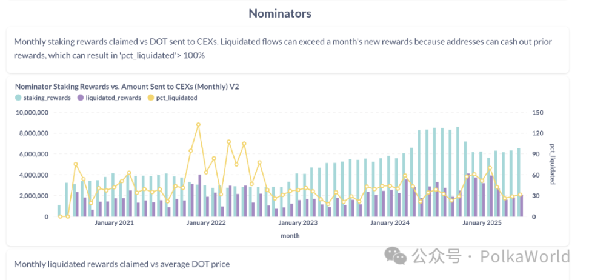Click the month x-axis title
Screen dimensions: 589x280
pos(290,236)
